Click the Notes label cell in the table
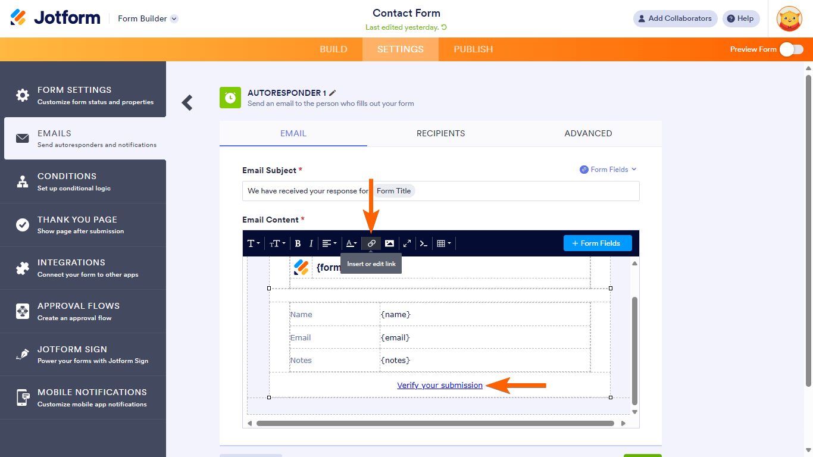This screenshot has height=457, width=813. [x=335, y=360]
